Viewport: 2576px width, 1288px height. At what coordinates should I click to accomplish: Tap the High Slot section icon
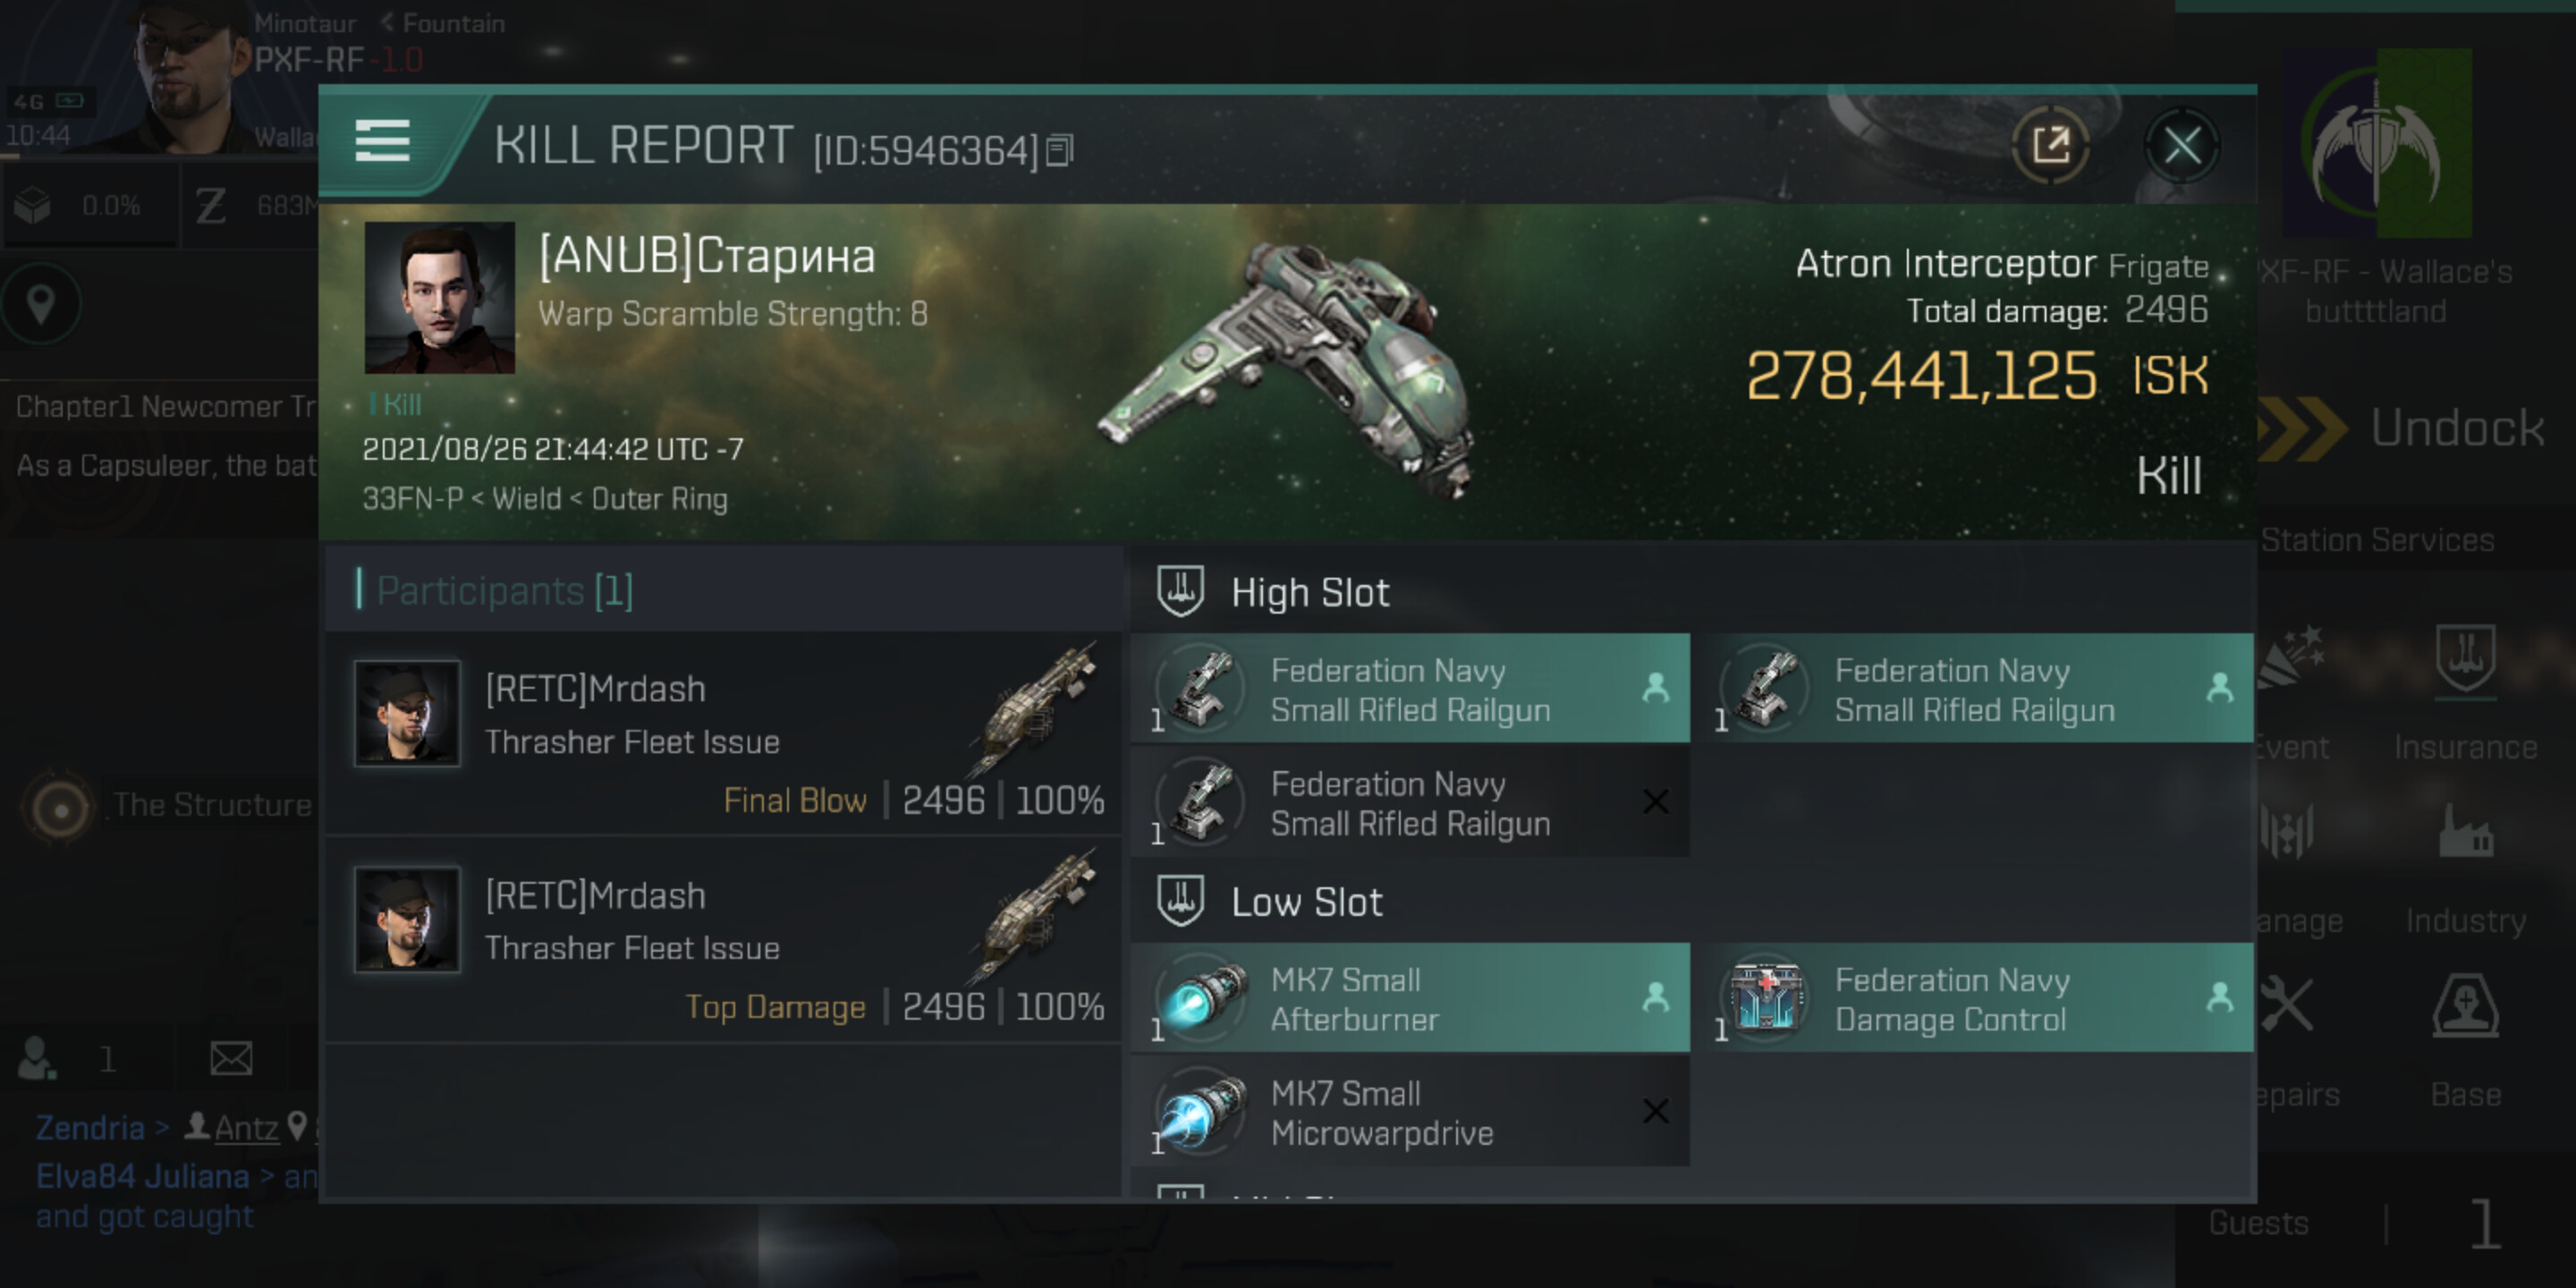pos(1180,591)
